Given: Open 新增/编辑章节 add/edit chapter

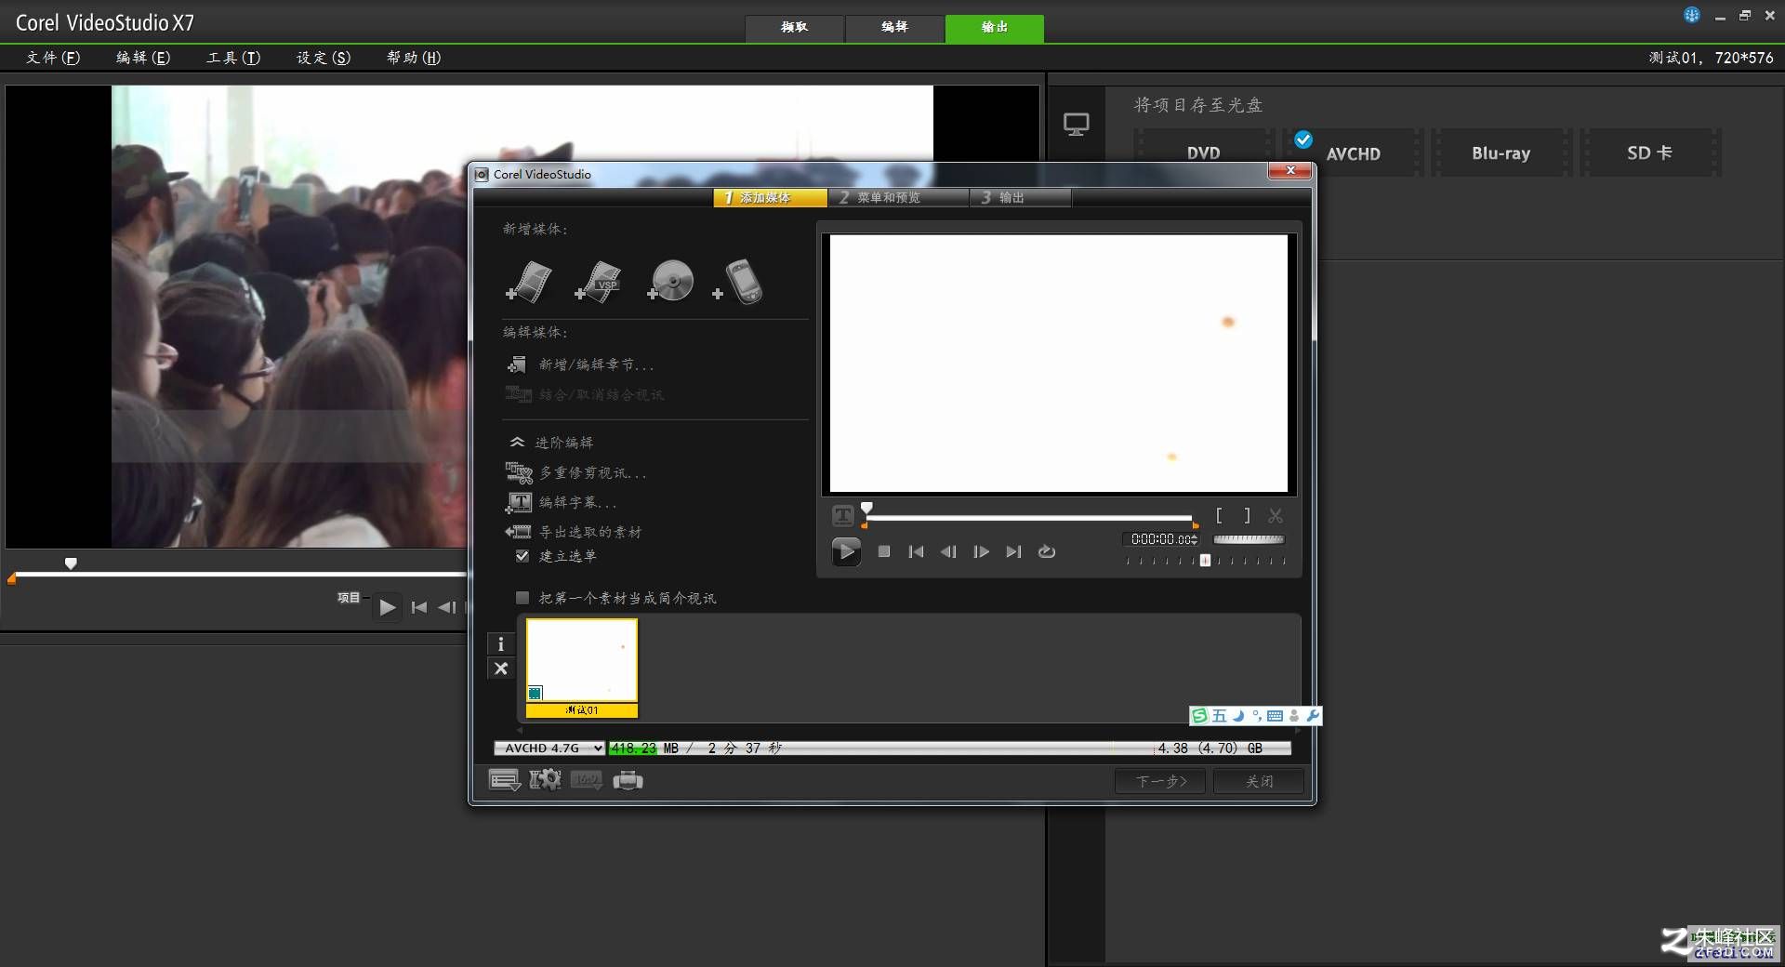Looking at the screenshot, I should click(x=579, y=364).
